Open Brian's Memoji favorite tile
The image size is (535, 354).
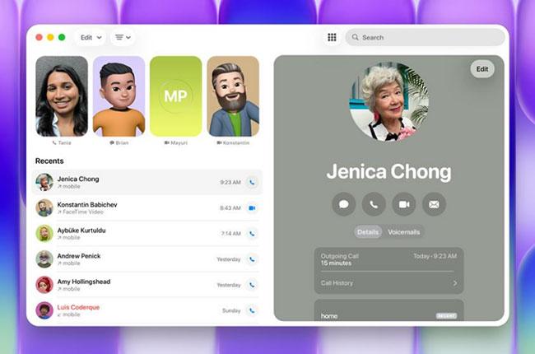[119, 96]
